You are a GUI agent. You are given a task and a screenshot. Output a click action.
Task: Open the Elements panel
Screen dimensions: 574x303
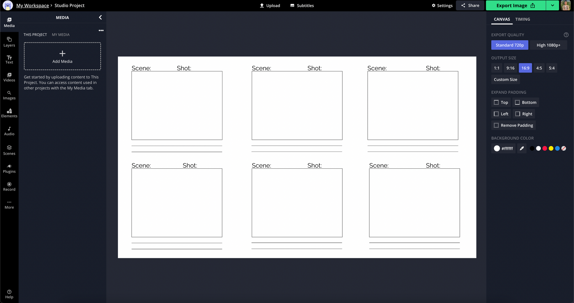(x=9, y=113)
